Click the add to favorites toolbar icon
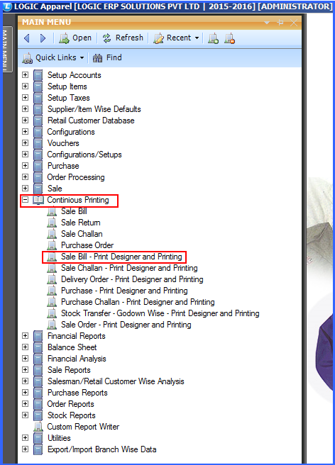335x465 pixels. 213,38
